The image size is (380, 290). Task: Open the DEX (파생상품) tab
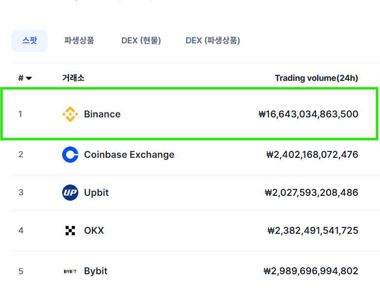[213, 40]
